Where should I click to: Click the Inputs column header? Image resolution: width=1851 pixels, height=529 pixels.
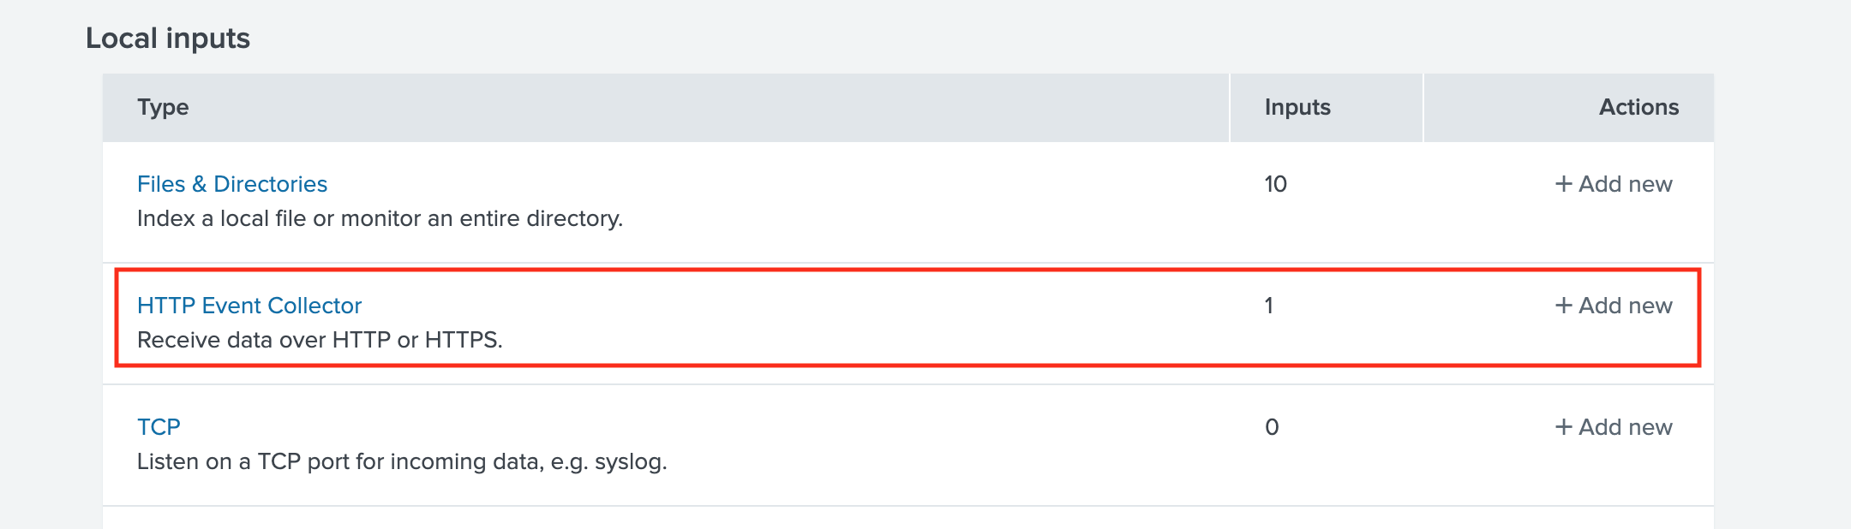[x=1297, y=107]
